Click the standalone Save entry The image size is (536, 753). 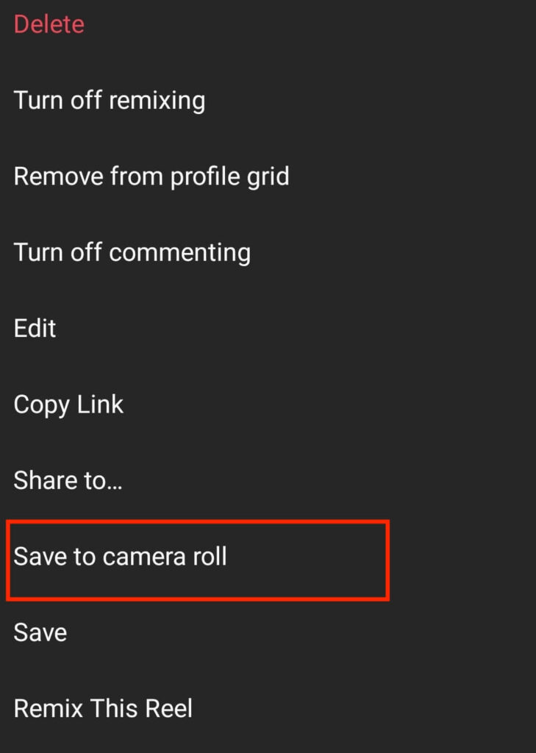(x=40, y=632)
